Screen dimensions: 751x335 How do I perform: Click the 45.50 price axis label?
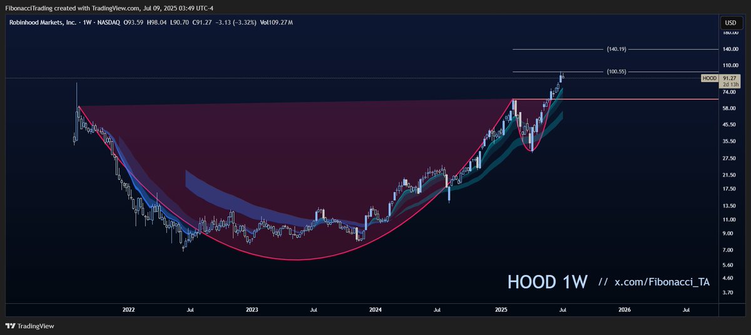click(x=729, y=125)
